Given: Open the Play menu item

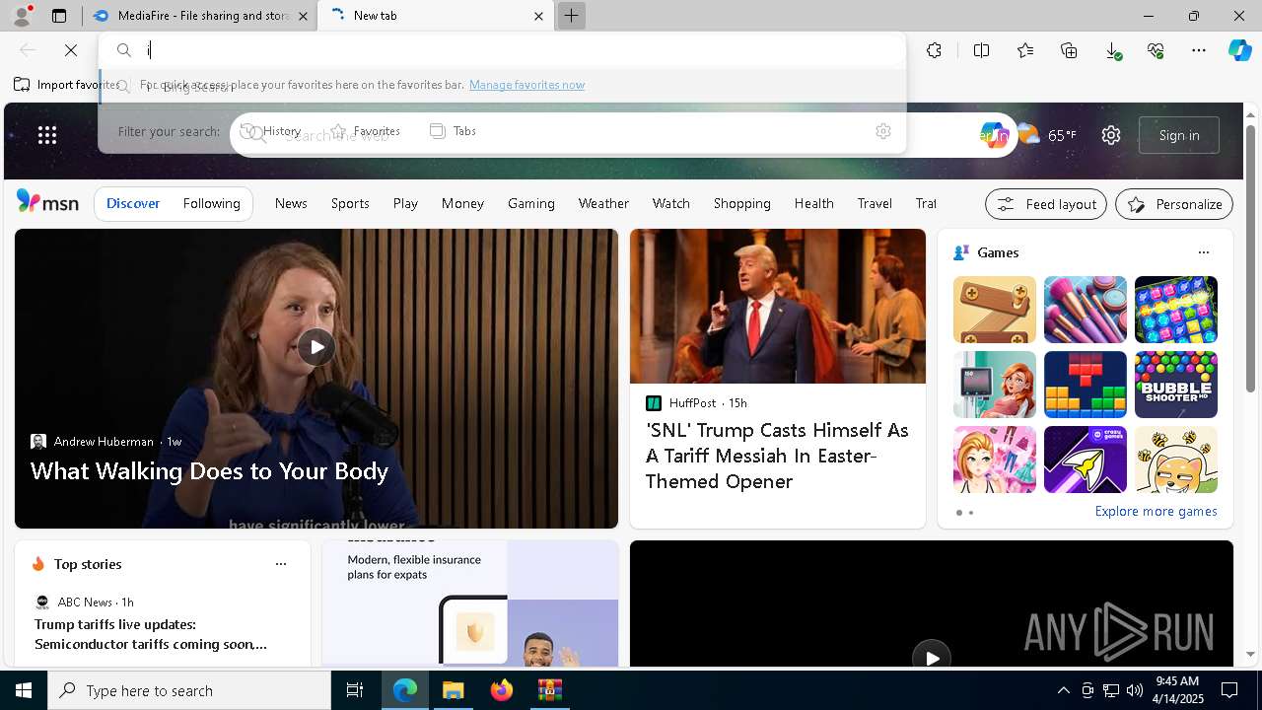Looking at the screenshot, I should pos(405,203).
